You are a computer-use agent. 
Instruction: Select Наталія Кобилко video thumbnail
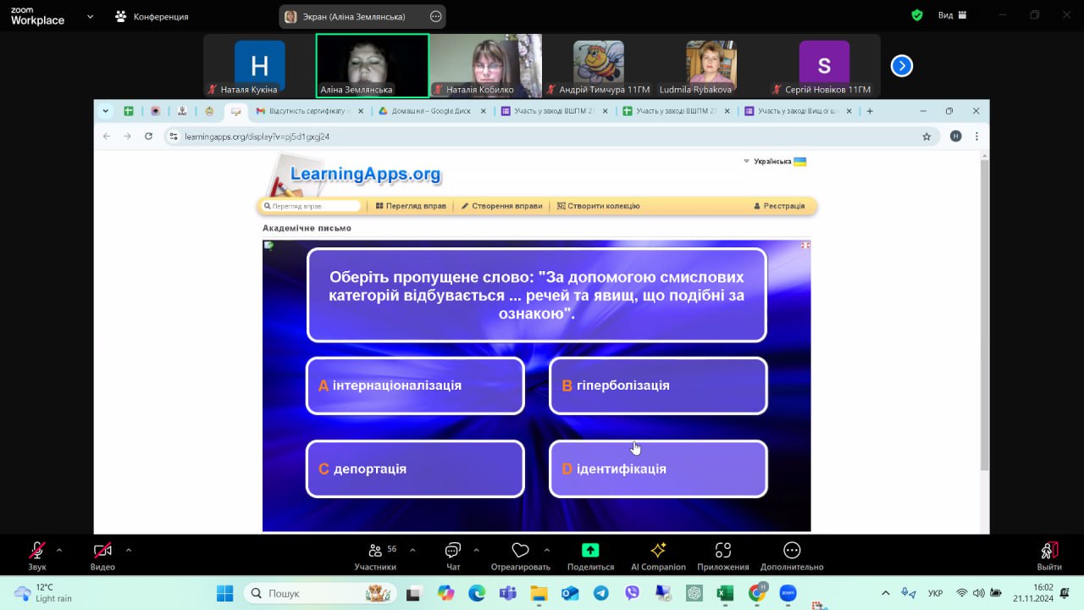[x=485, y=66]
